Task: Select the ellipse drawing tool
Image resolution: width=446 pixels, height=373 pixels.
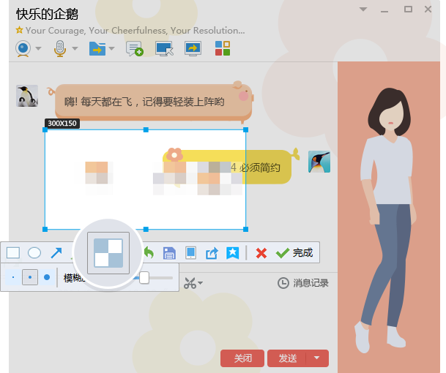Action: click(34, 253)
